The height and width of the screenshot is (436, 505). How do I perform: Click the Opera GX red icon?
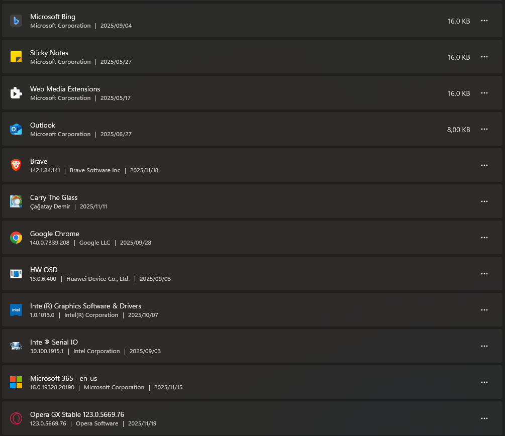[16, 418]
